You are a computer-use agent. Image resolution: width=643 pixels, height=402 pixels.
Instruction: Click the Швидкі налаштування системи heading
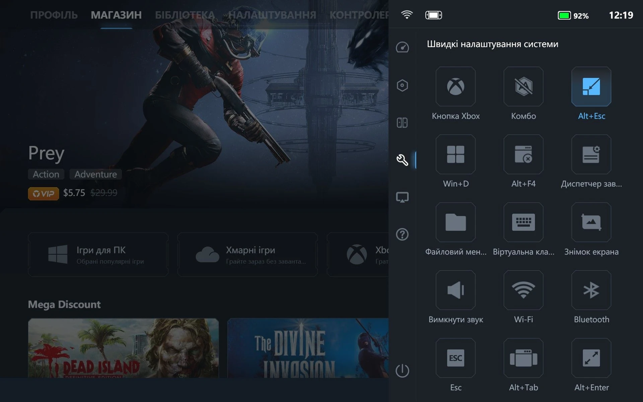(x=493, y=44)
